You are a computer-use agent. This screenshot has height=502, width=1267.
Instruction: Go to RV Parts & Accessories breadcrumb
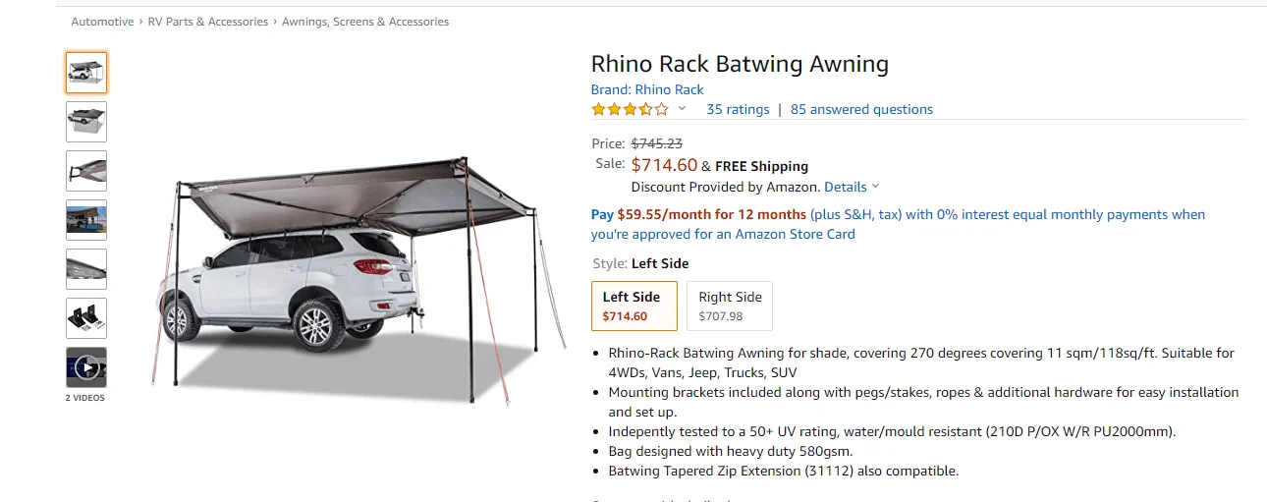(x=207, y=22)
